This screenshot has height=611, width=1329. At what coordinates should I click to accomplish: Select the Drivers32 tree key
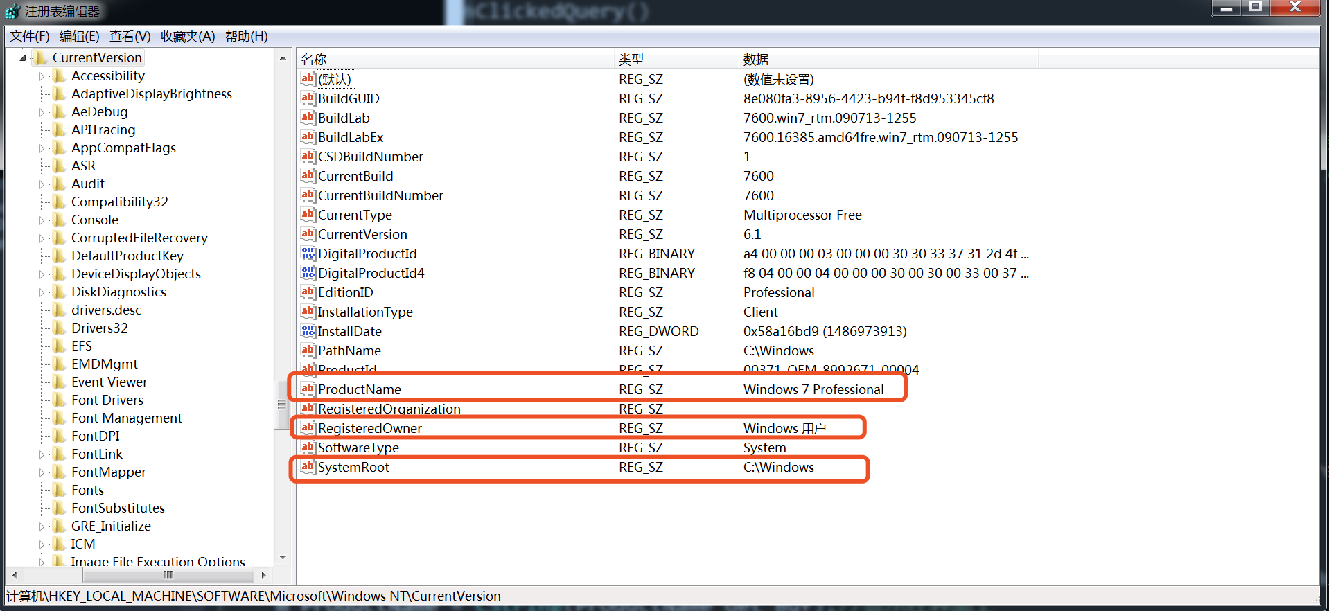coord(100,328)
